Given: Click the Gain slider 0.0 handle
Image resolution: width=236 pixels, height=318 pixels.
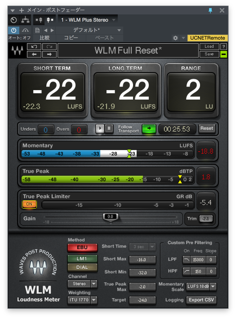Looking at the screenshot, I should [110, 217].
